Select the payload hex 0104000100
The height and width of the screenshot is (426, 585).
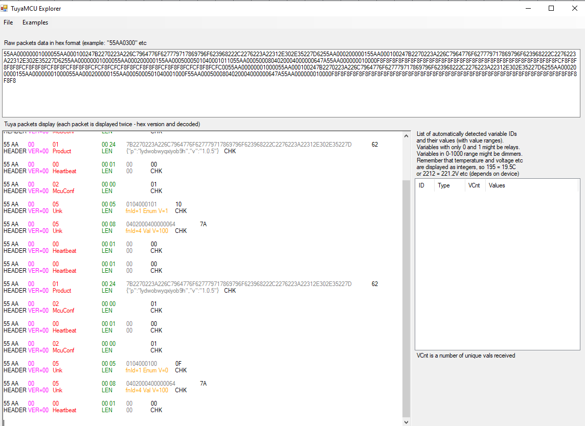tap(142, 363)
